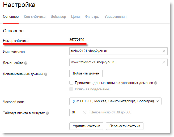Clear the site domain field with X

(164, 62)
